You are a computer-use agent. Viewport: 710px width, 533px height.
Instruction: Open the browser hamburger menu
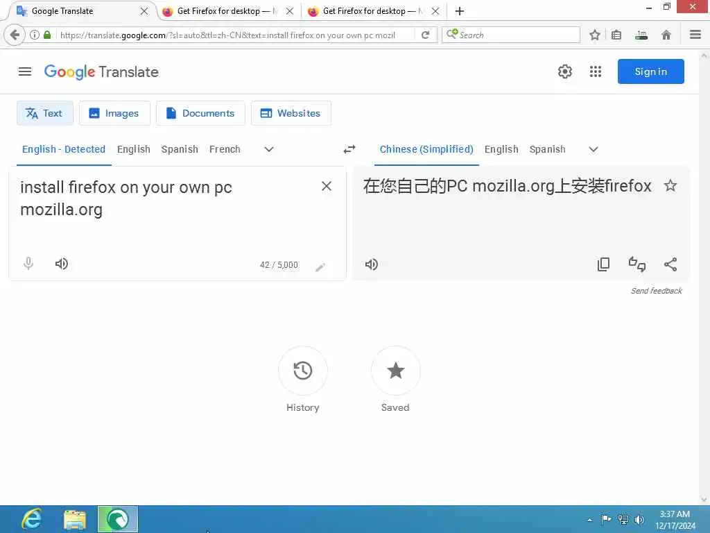(695, 35)
